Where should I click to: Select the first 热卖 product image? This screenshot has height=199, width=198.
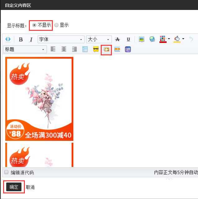pos(39,99)
